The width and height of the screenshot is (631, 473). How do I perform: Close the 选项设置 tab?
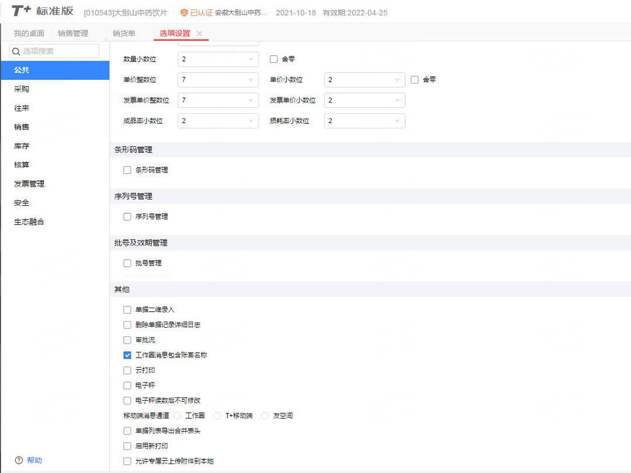point(199,33)
